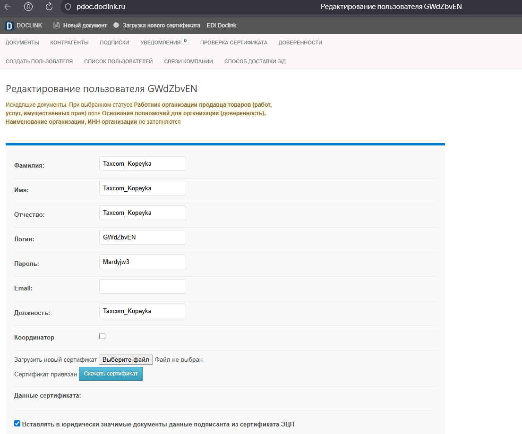
Task: Click the Скачать сертификат button
Action: point(111,374)
